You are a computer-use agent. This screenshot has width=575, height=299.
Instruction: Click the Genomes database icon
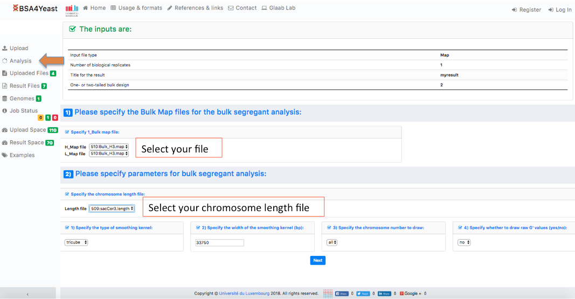(5, 99)
